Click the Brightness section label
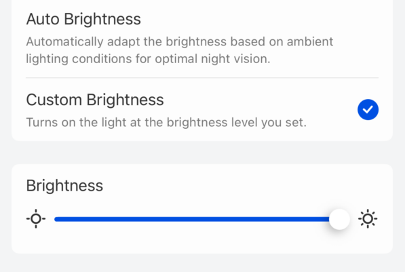This screenshot has width=405, height=272. pos(64,185)
